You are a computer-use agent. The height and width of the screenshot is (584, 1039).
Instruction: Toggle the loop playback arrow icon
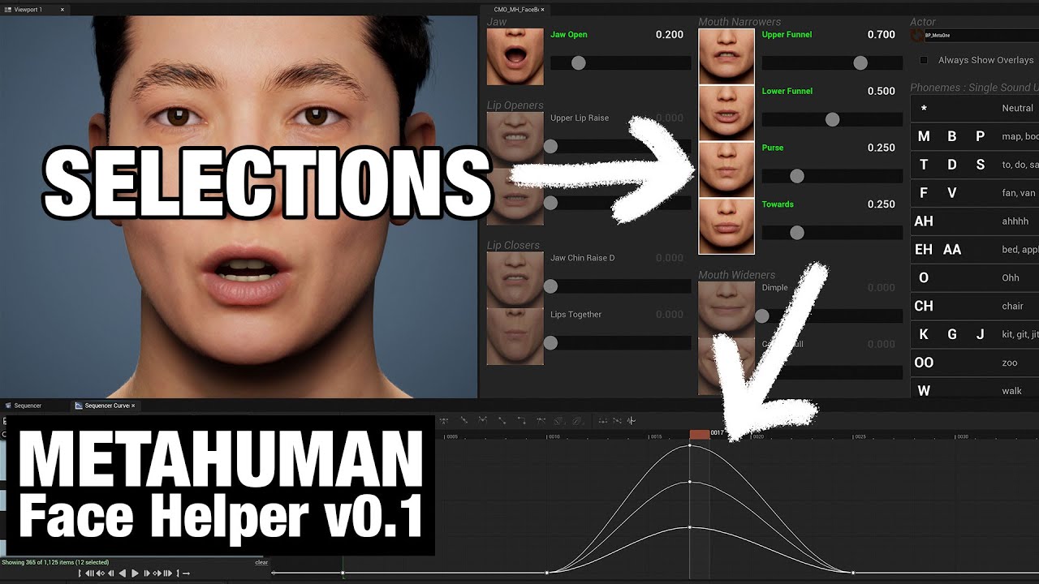(x=186, y=573)
